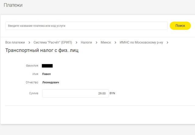Click chevron arrow after Все платежи
The height and width of the screenshot is (135, 195).
(x=29, y=43)
